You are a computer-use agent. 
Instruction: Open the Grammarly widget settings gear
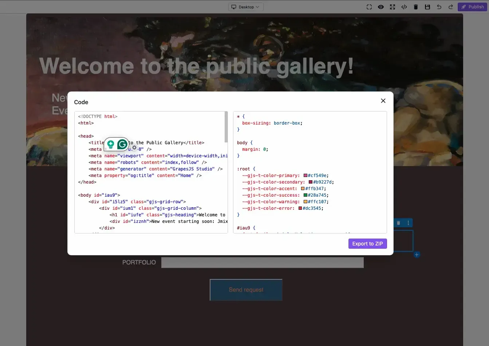[x=134, y=148]
